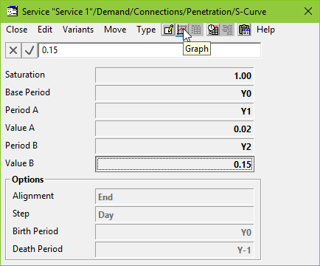The width and height of the screenshot is (320, 266).
Task: Open the Edit menu
Action: (x=45, y=30)
